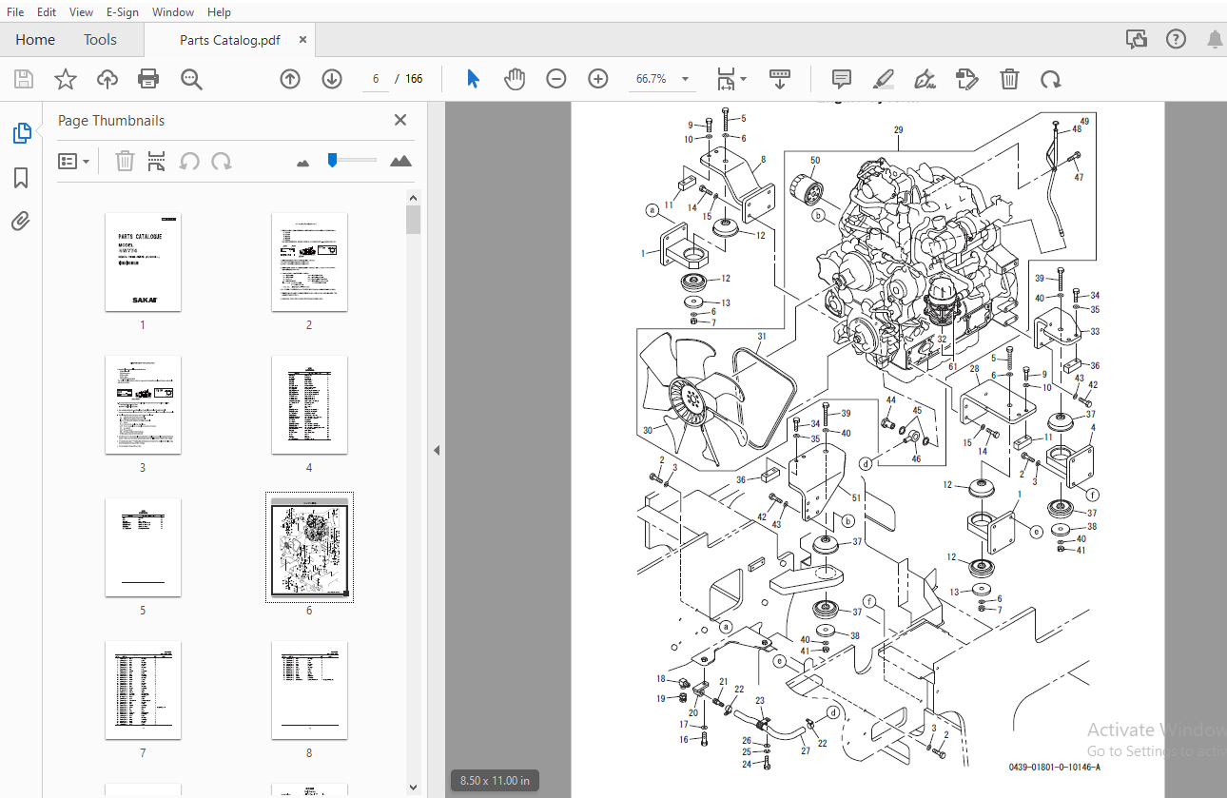This screenshot has width=1227, height=798.
Task: Select page 3 thumbnail
Action: click(143, 405)
